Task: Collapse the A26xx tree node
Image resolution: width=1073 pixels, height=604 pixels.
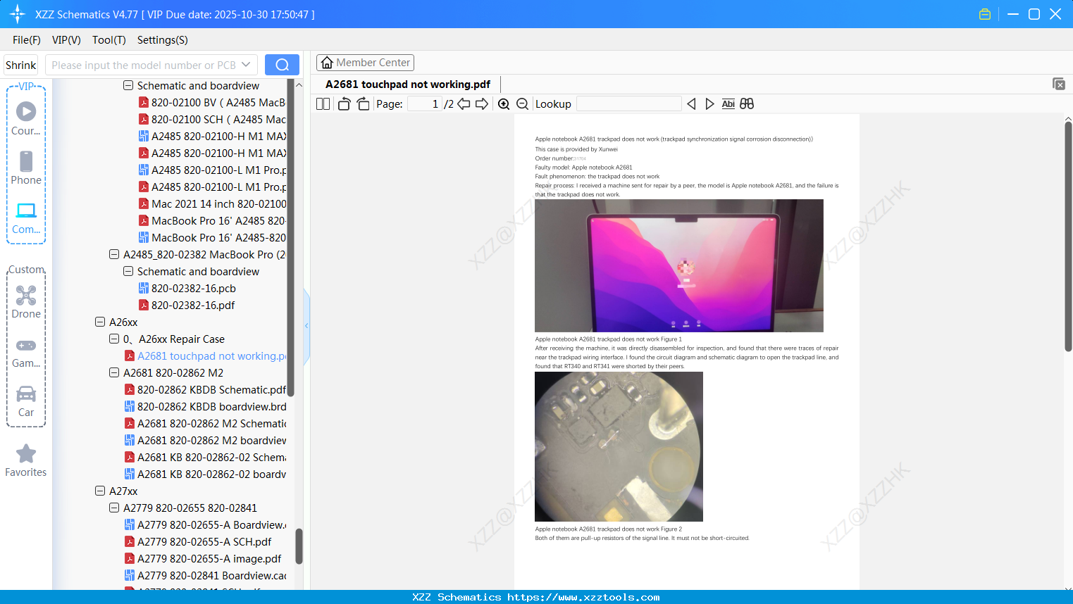Action: [100, 322]
